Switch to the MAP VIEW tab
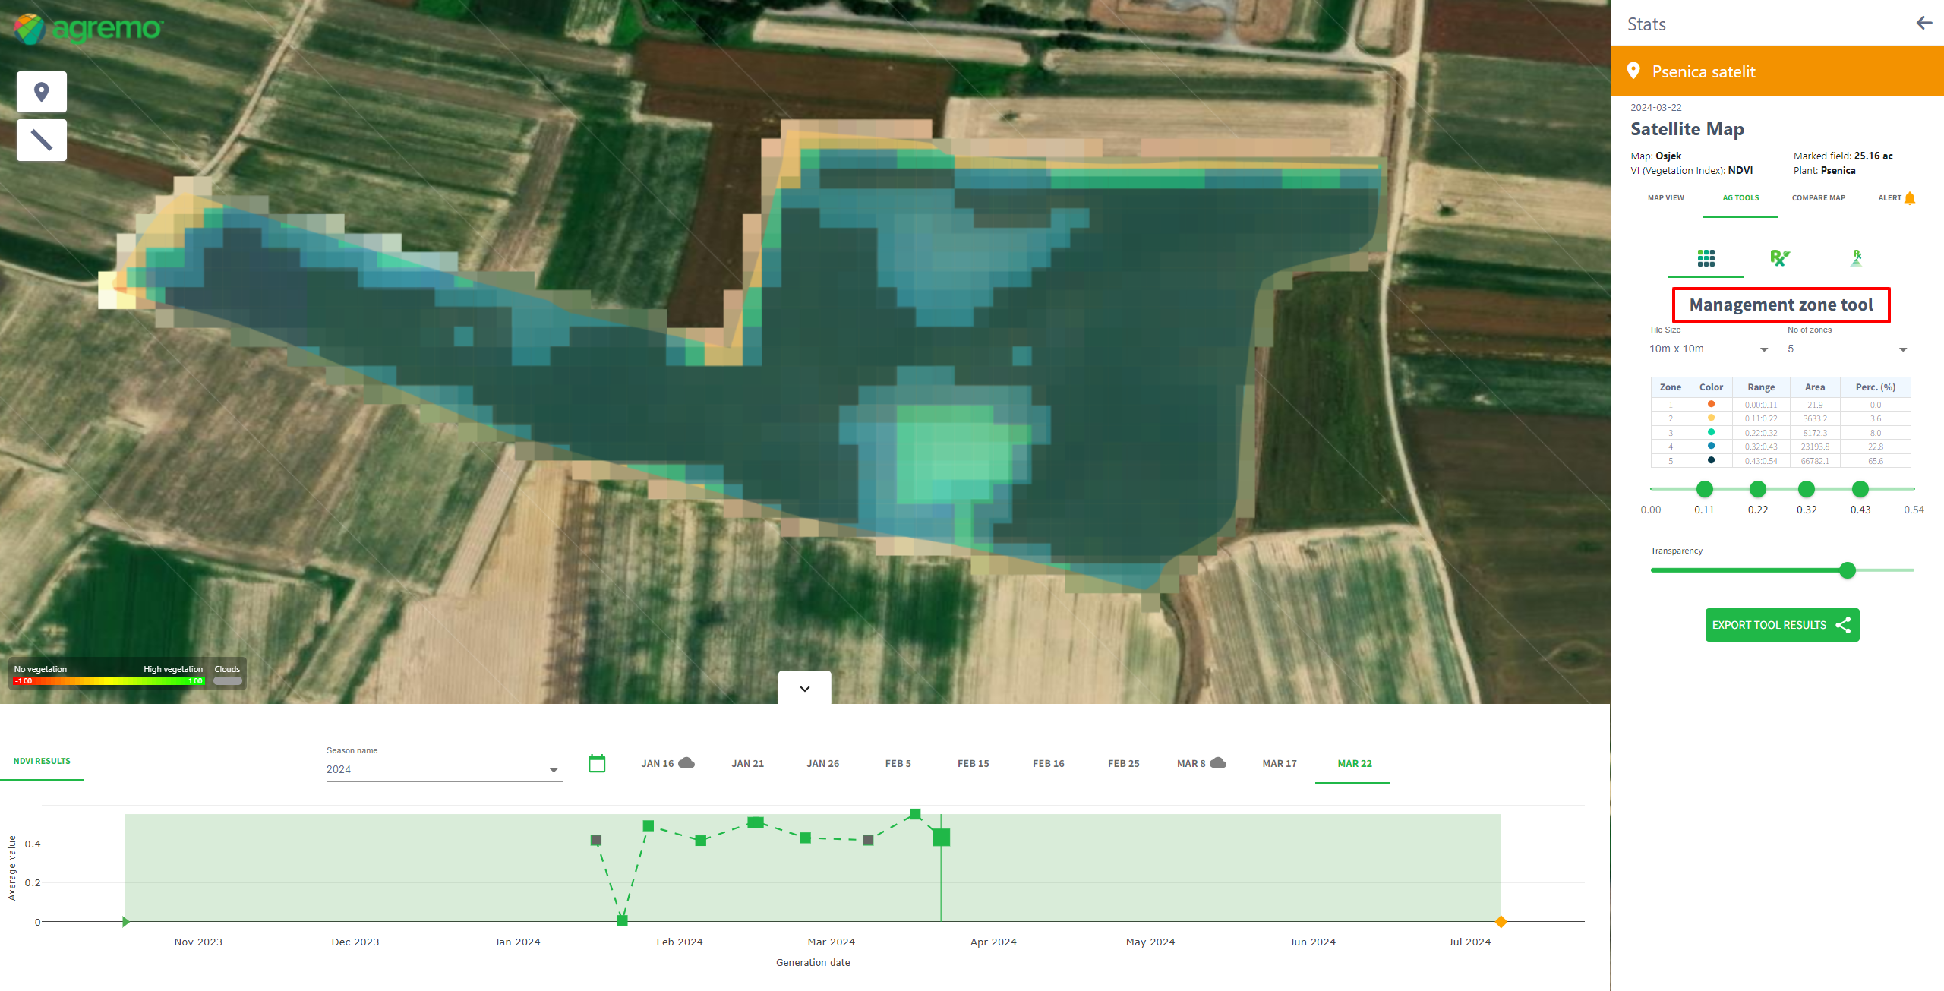The image size is (1944, 991). (1665, 198)
